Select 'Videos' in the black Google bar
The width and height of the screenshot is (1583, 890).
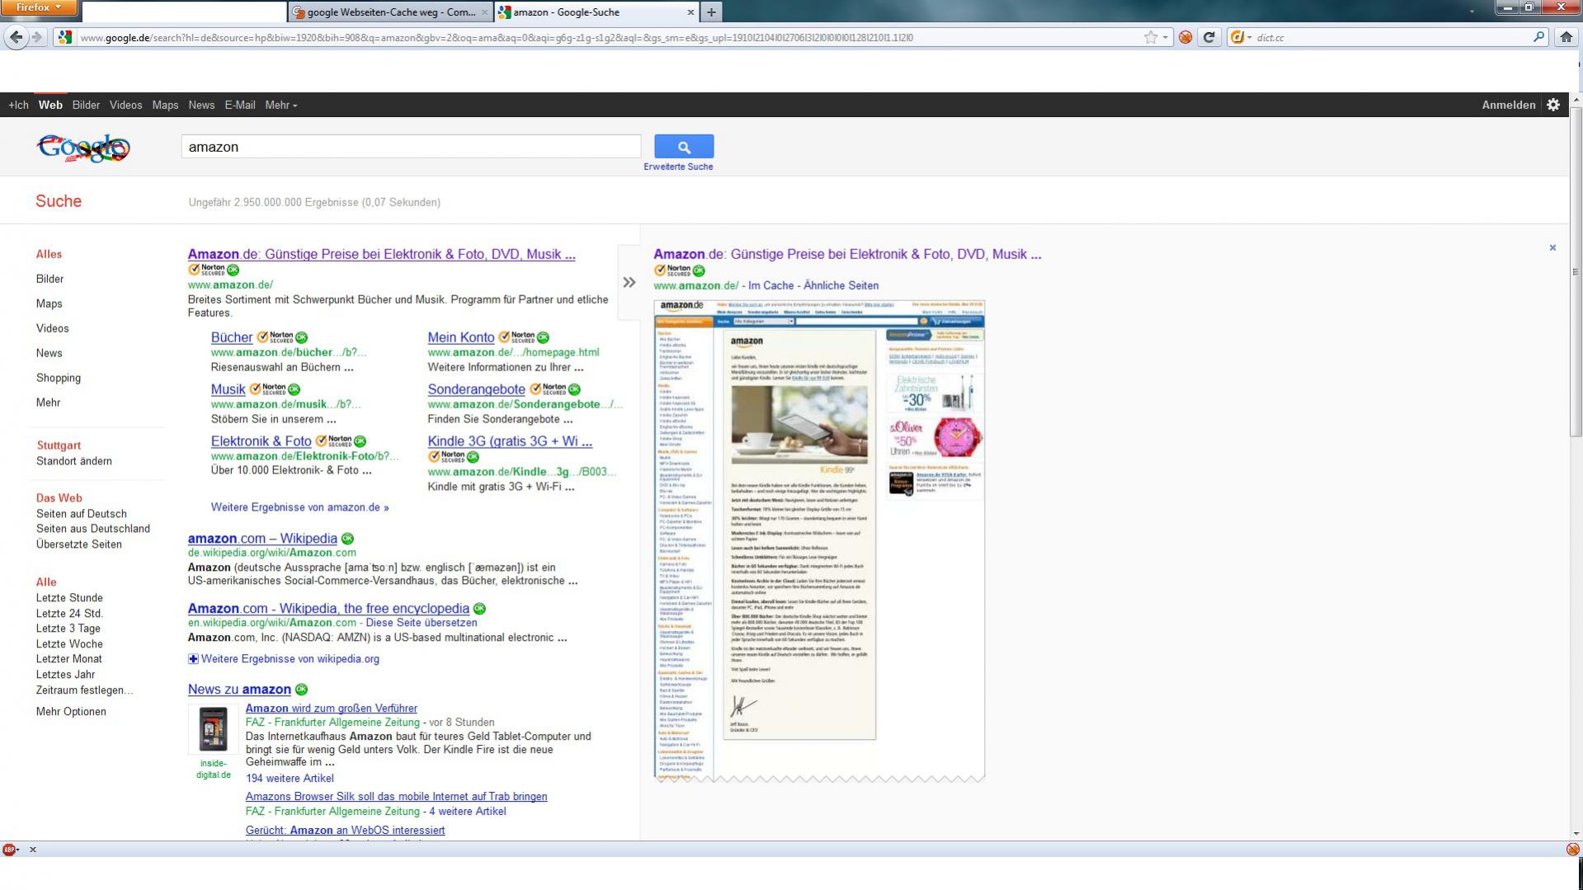coord(125,105)
